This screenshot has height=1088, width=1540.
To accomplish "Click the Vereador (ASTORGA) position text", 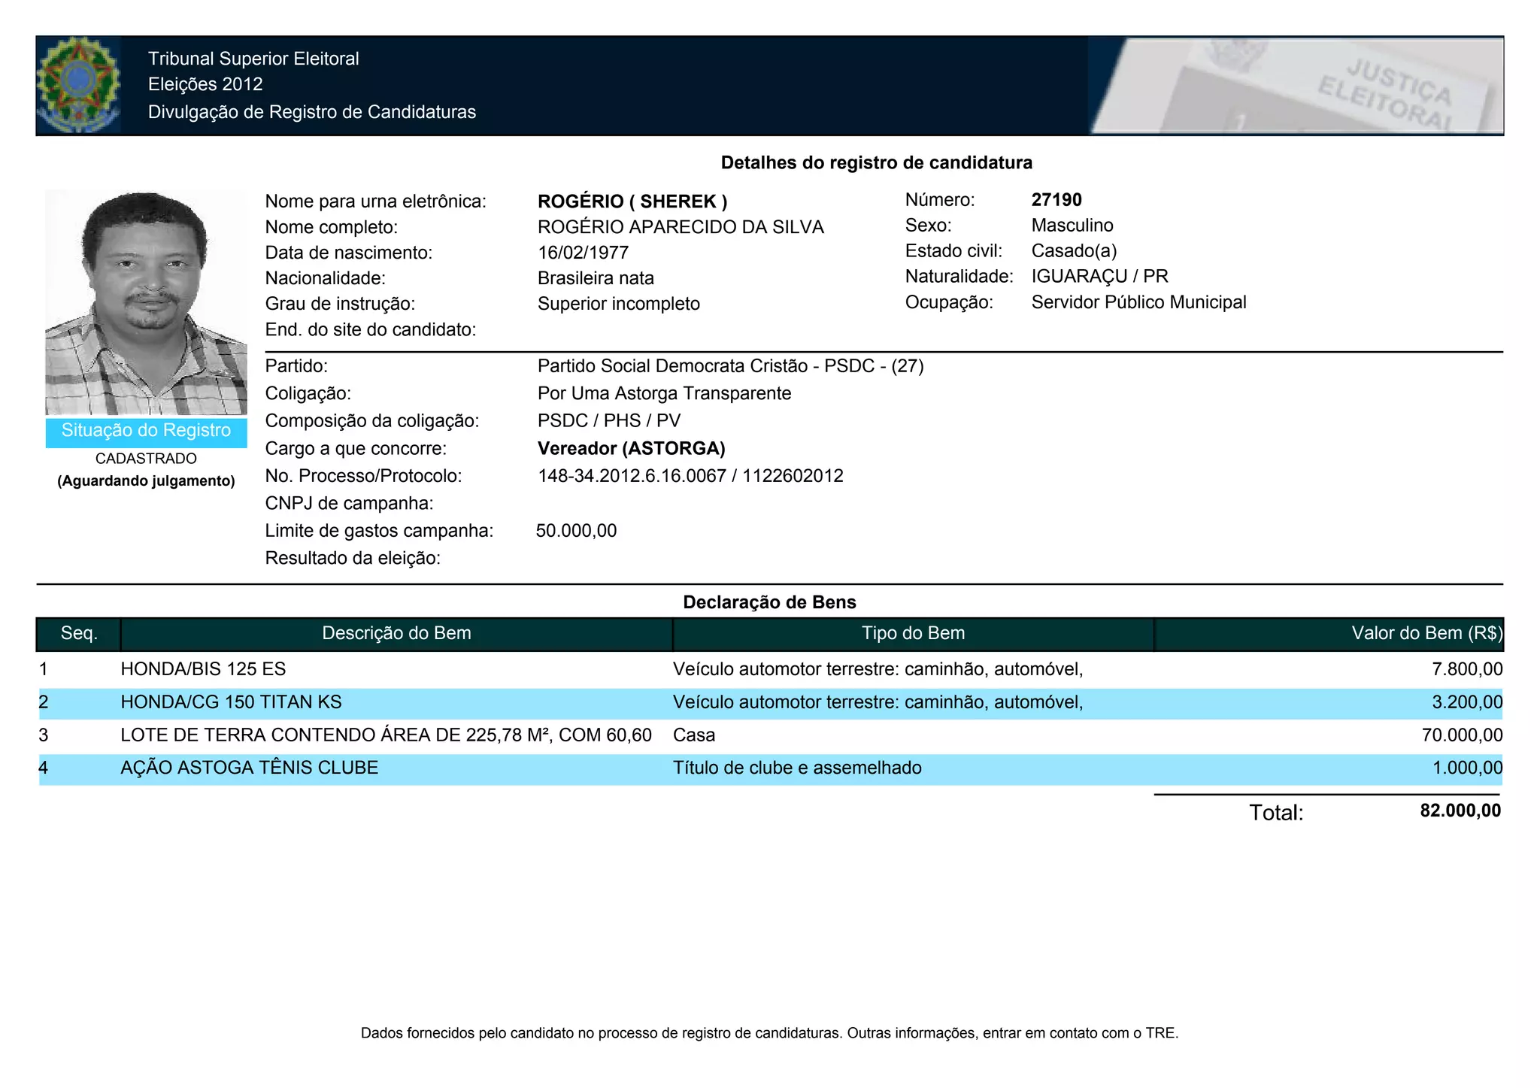I will click(x=631, y=449).
